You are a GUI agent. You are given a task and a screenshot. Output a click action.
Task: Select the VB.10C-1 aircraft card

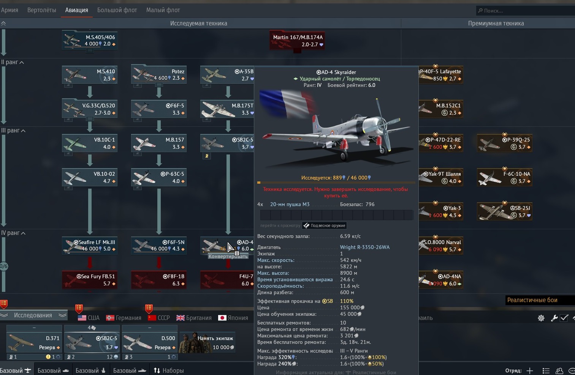(x=90, y=143)
